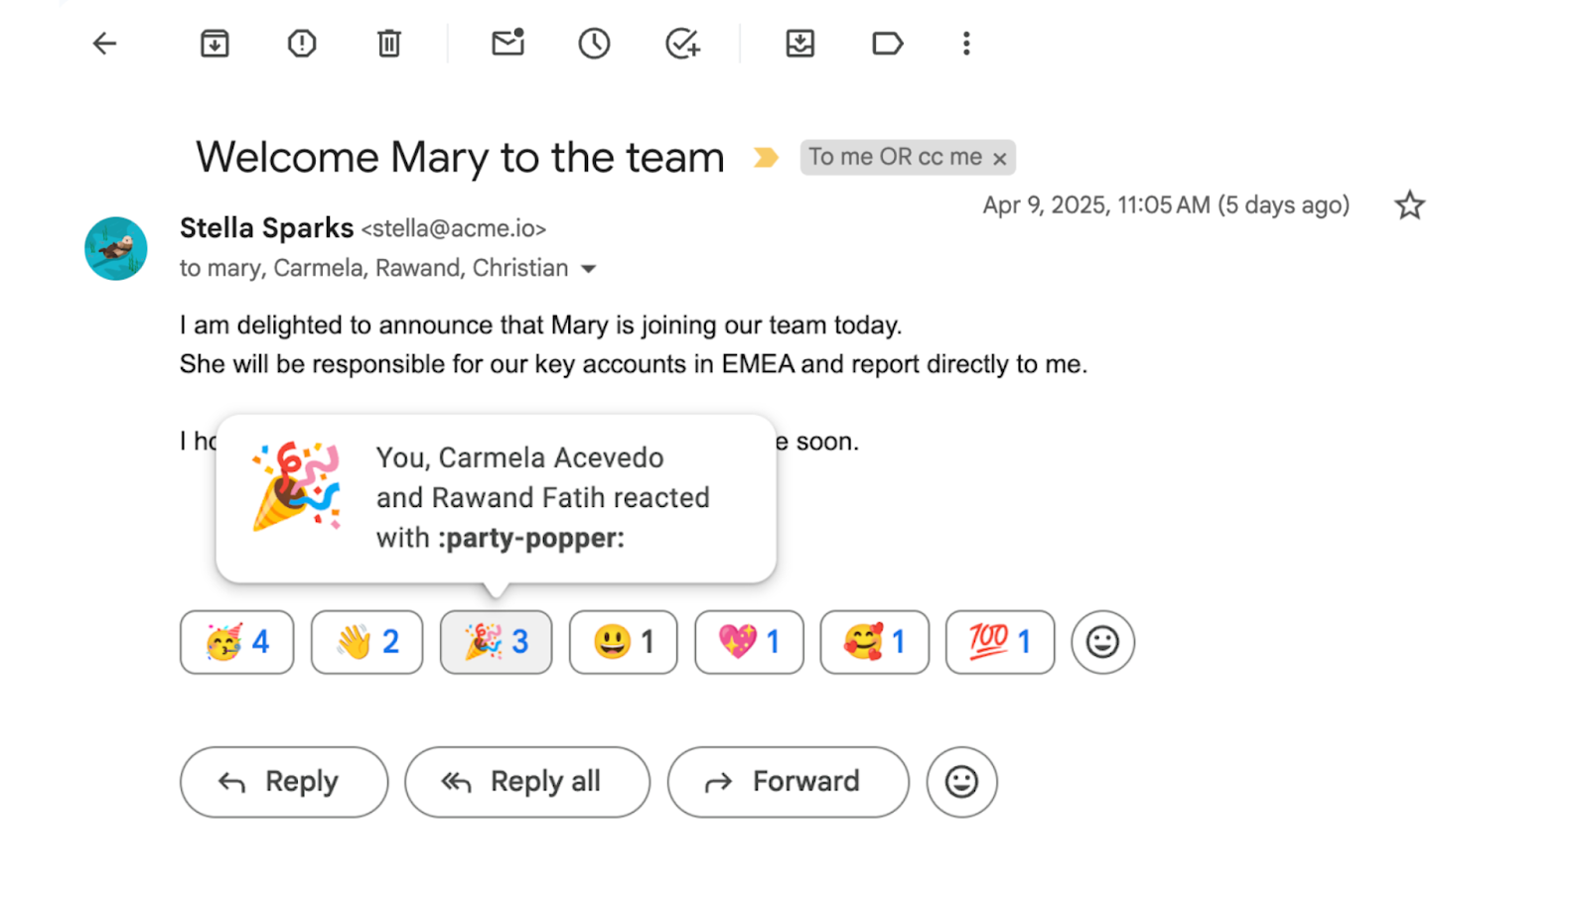Snooze this email

[x=594, y=44]
